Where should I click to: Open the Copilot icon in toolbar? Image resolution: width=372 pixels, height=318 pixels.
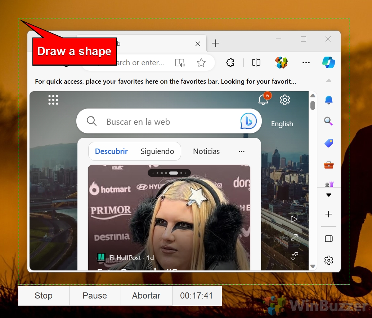328,62
